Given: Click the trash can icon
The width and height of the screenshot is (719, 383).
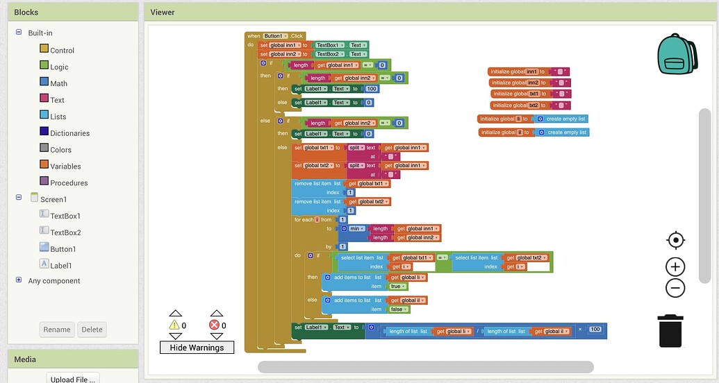Looking at the screenshot, I should pos(670,330).
